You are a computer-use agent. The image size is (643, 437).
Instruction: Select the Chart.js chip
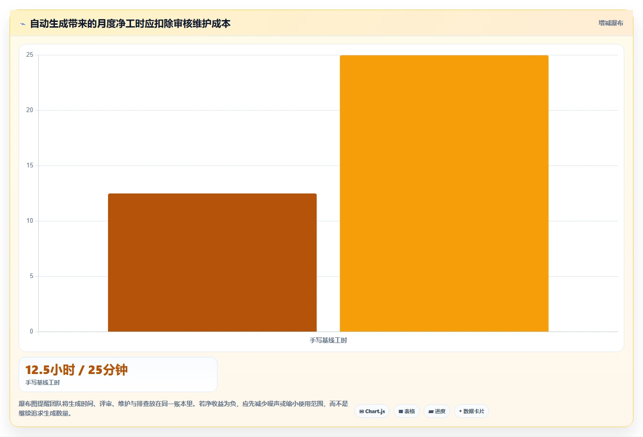tap(372, 411)
